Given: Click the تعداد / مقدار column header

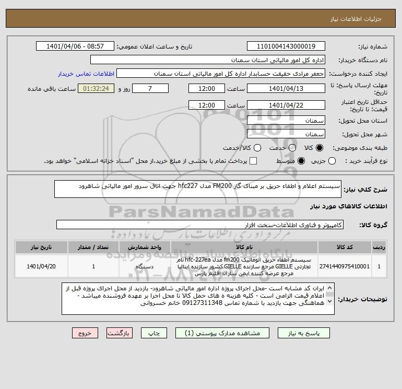Looking at the screenshot, I should [93, 247].
